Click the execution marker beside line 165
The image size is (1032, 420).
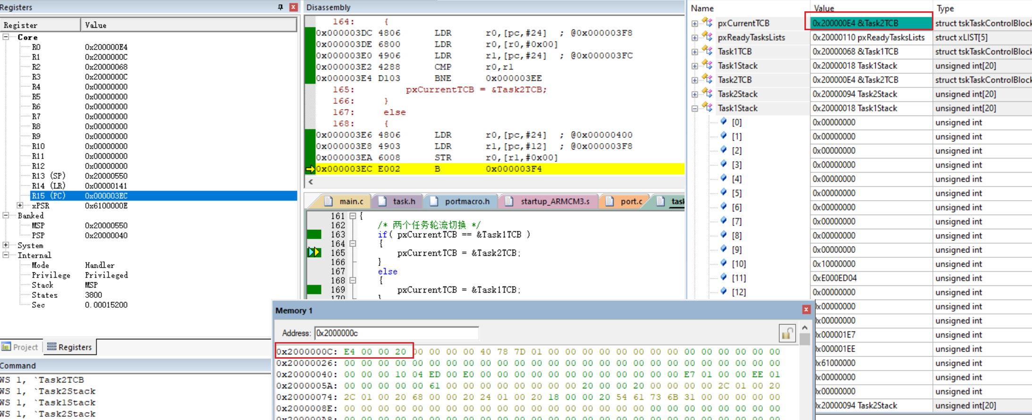(x=314, y=252)
